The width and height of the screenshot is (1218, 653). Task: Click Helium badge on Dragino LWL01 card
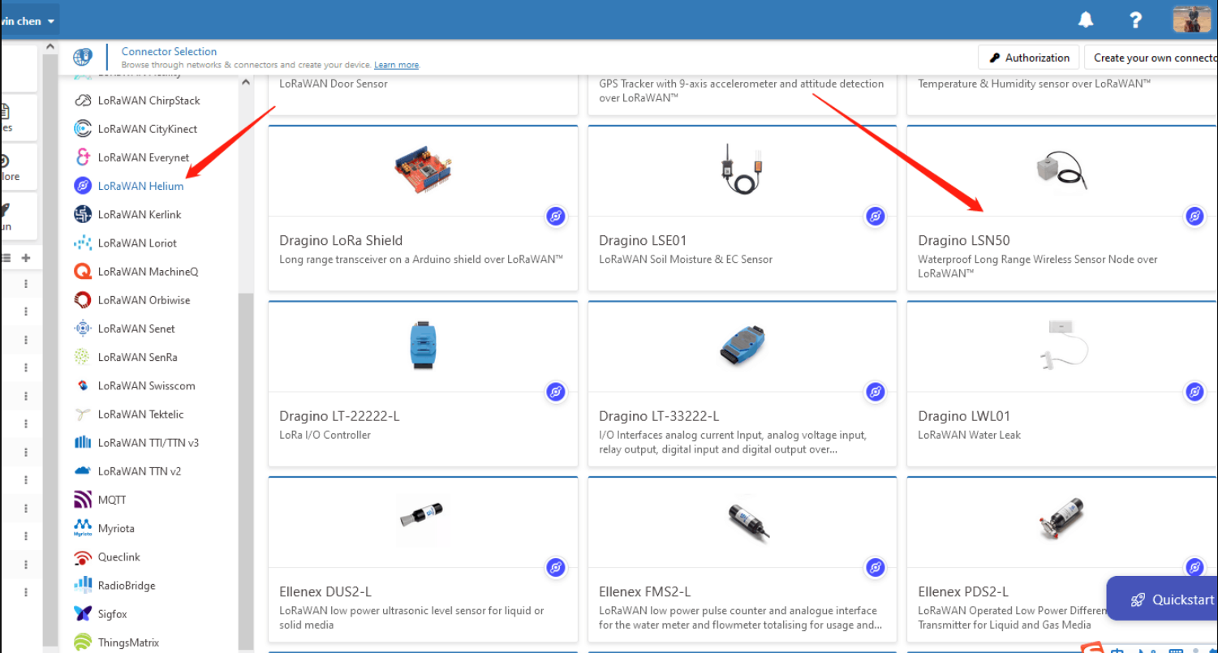(1194, 393)
